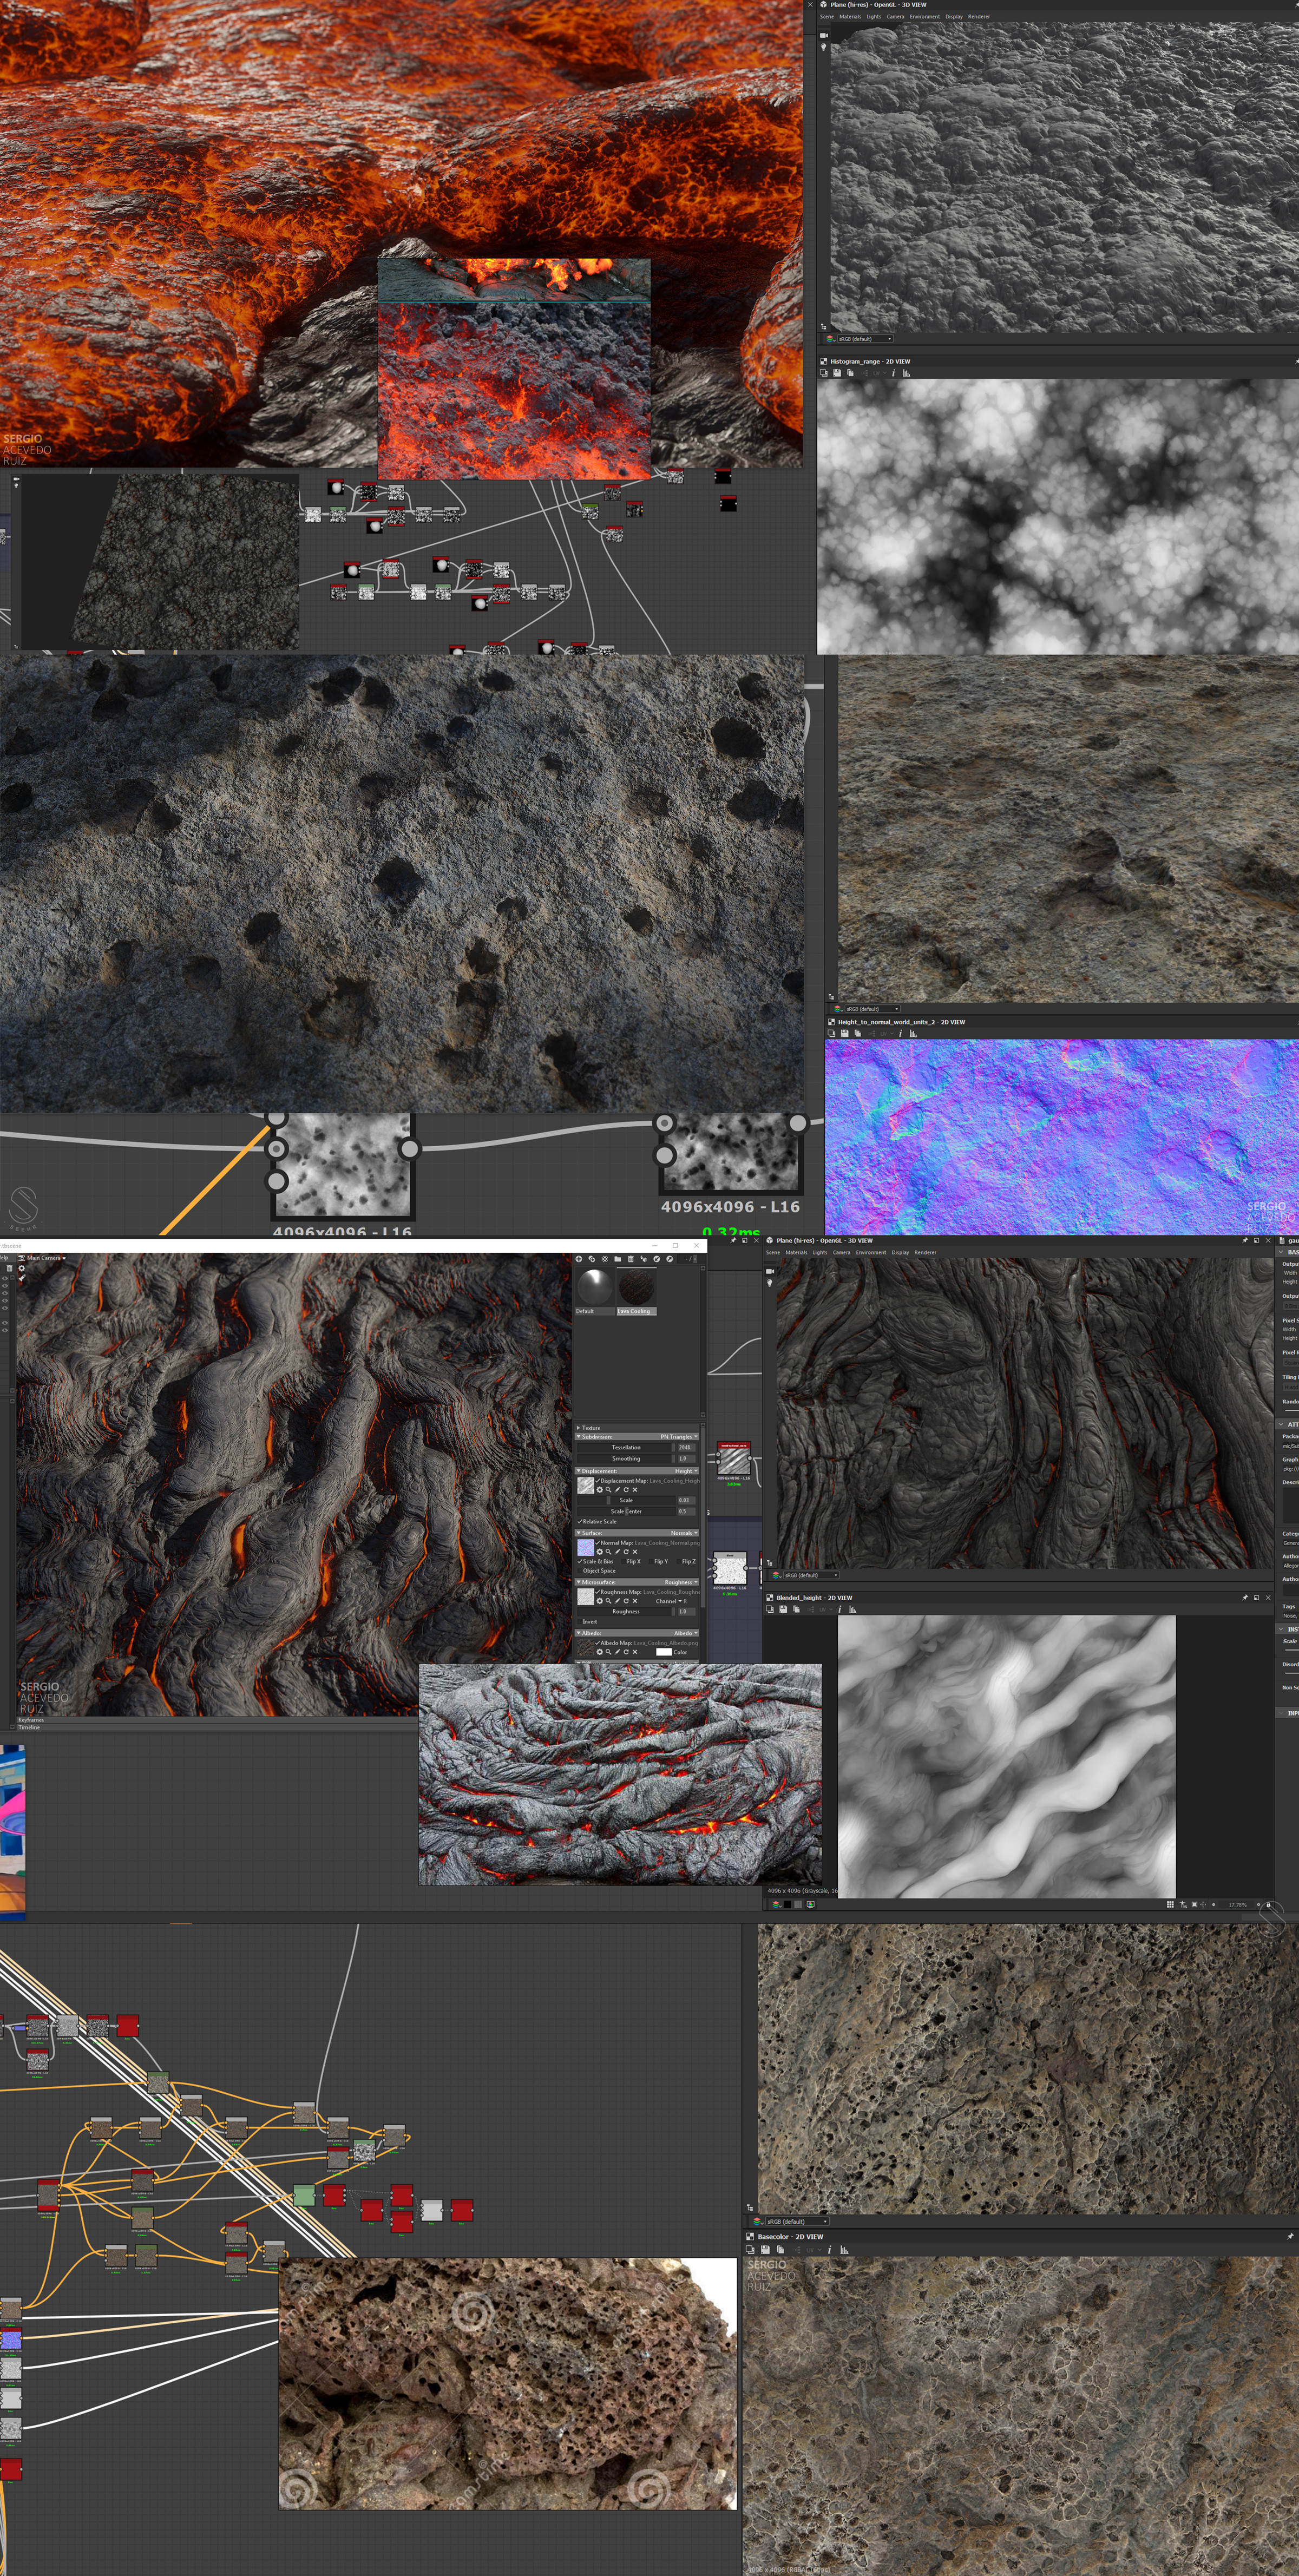This screenshot has height=2576, width=1299.
Task: Open Lights menu in 3D view above Histogram_range
Action: pyautogui.click(x=874, y=16)
